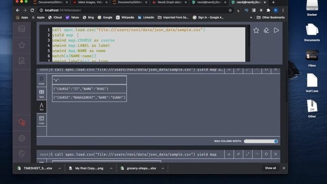
Task: Open the Documents help icon in the Neo4j sidebar
Action: pos(21,61)
